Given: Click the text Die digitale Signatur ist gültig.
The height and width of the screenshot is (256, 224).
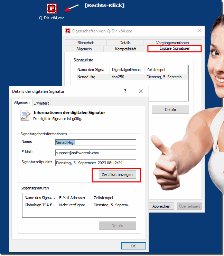Looking at the screenshot, I should (x=58, y=119).
